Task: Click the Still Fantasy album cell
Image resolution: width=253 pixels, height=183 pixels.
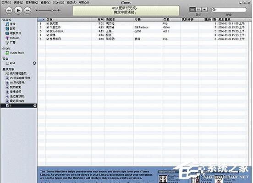Action: [141, 28]
